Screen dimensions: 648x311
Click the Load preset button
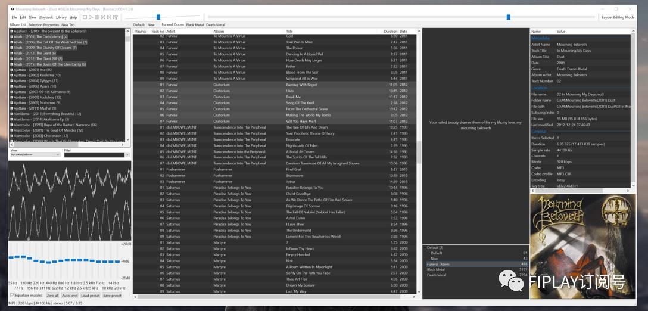point(90,296)
